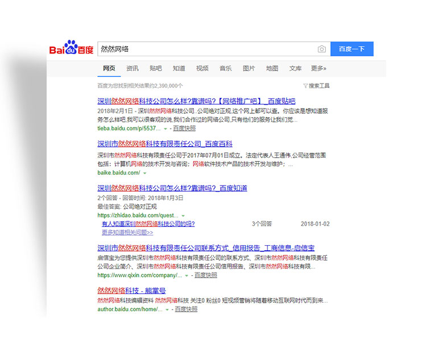439x347 pixels.
Task: Switch to the 资讯 tab
Action: point(132,68)
